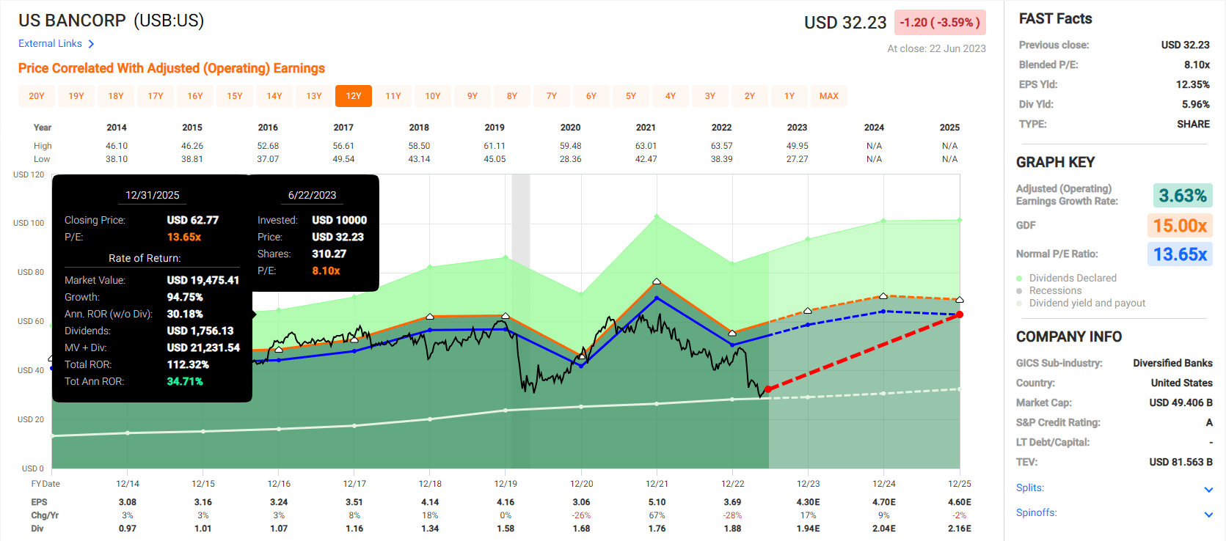Select the 20Y time range tab
The width and height of the screenshot is (1226, 541).
click(37, 96)
